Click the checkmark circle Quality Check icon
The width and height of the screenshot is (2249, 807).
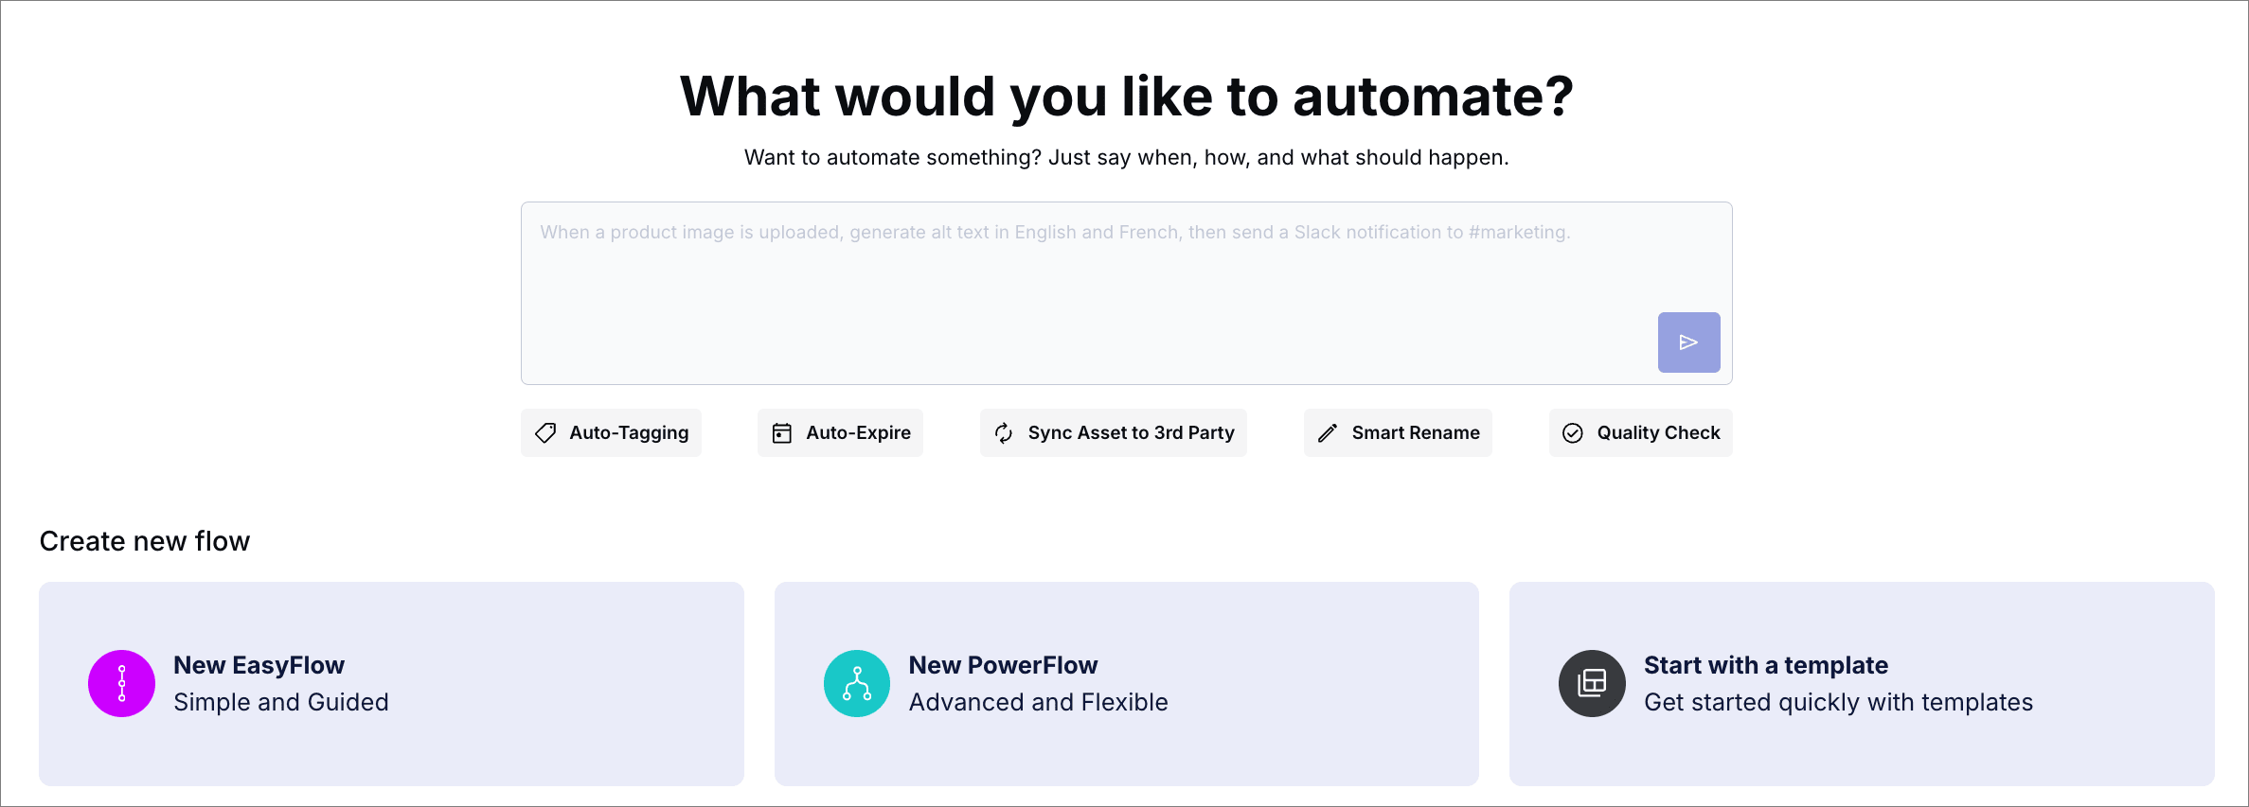click(1573, 433)
